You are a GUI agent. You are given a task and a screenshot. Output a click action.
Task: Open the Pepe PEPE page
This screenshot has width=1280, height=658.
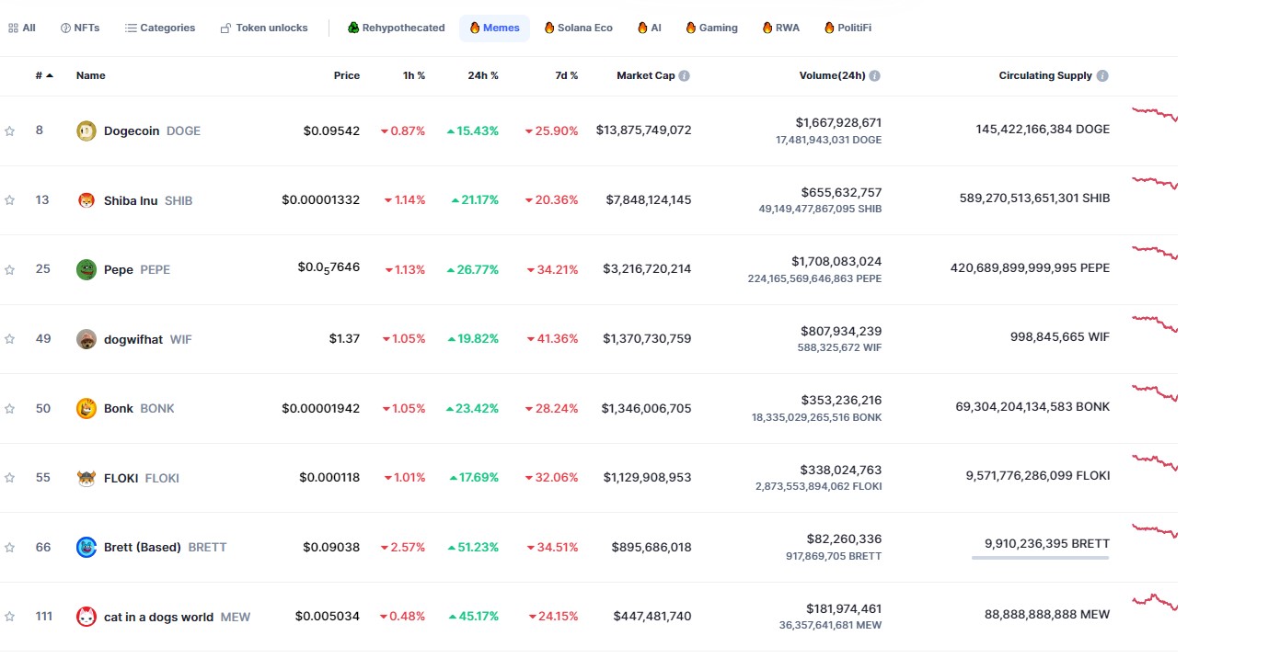coord(137,270)
